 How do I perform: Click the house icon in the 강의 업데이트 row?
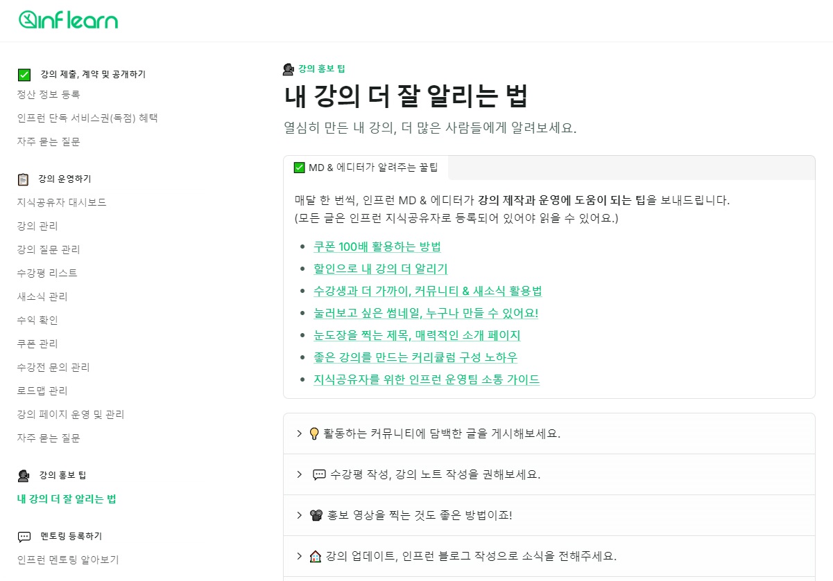coord(316,556)
